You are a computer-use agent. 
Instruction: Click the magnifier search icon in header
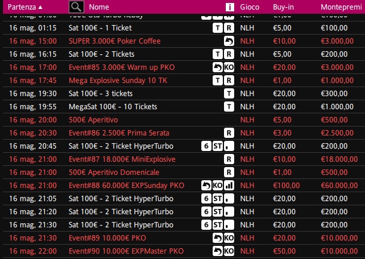tap(76, 7)
